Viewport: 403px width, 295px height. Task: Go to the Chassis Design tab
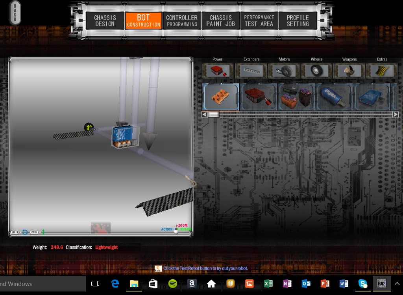[x=105, y=21]
